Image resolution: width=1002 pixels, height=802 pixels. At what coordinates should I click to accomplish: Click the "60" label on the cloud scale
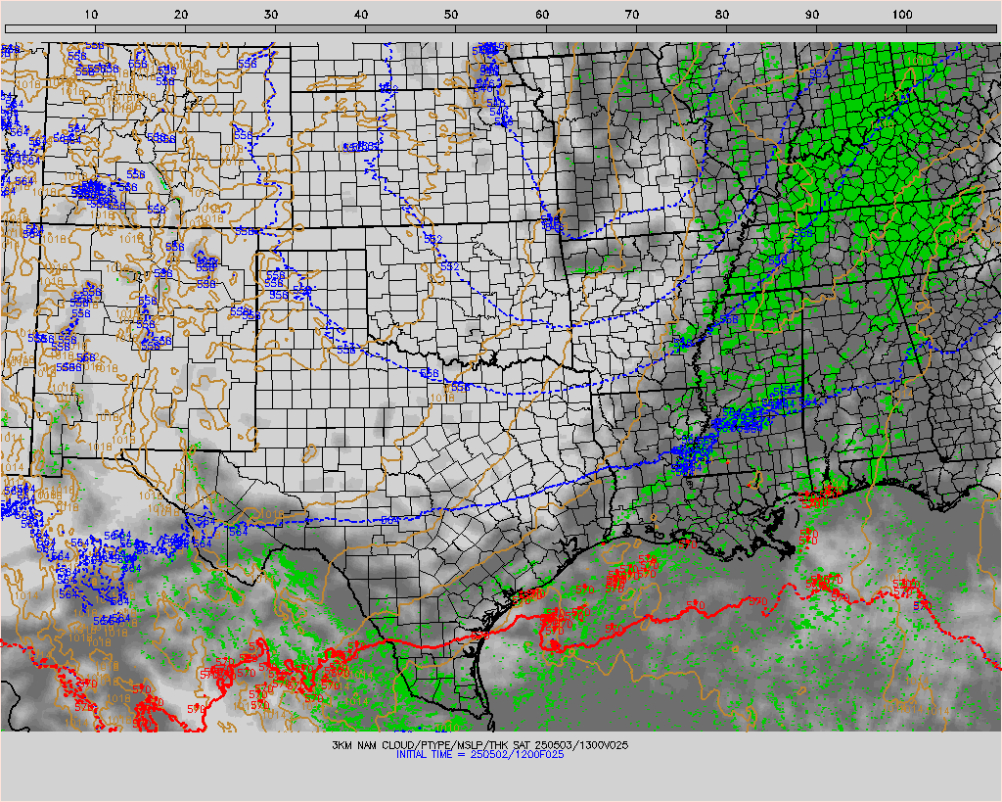pos(542,15)
